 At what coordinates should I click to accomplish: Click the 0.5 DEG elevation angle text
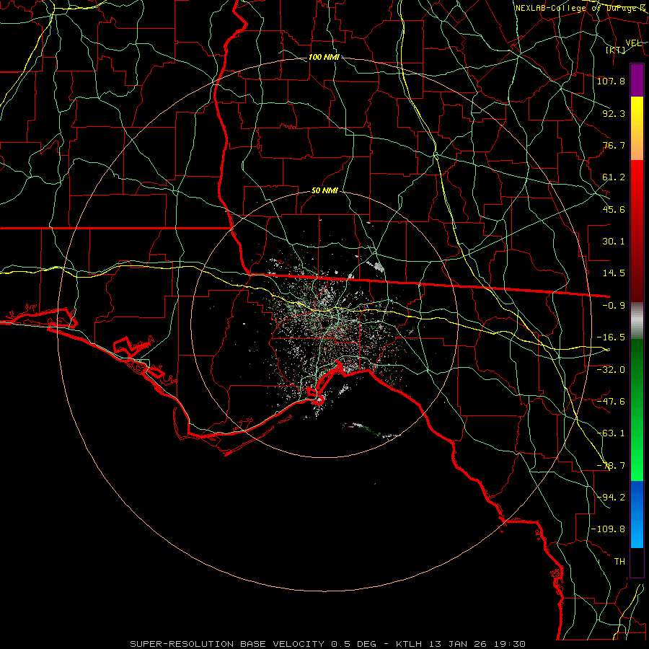pos(353,644)
